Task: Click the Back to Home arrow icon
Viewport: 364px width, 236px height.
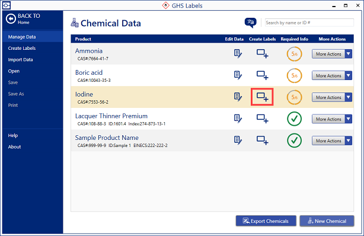Action: (x=11, y=19)
